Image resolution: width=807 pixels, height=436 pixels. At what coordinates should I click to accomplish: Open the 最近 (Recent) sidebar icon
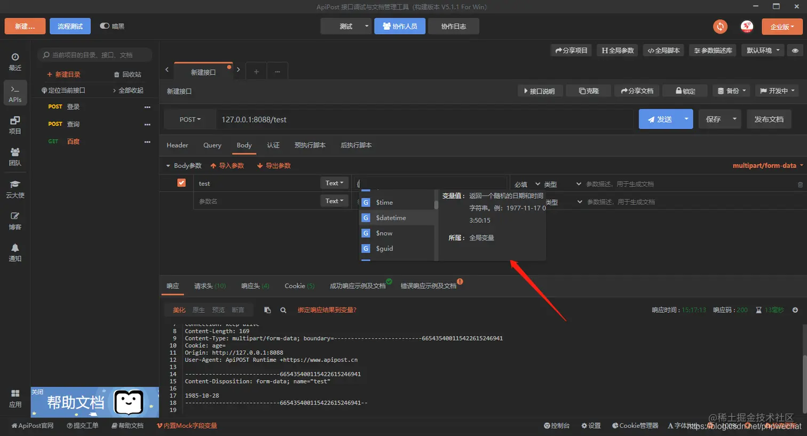15,62
